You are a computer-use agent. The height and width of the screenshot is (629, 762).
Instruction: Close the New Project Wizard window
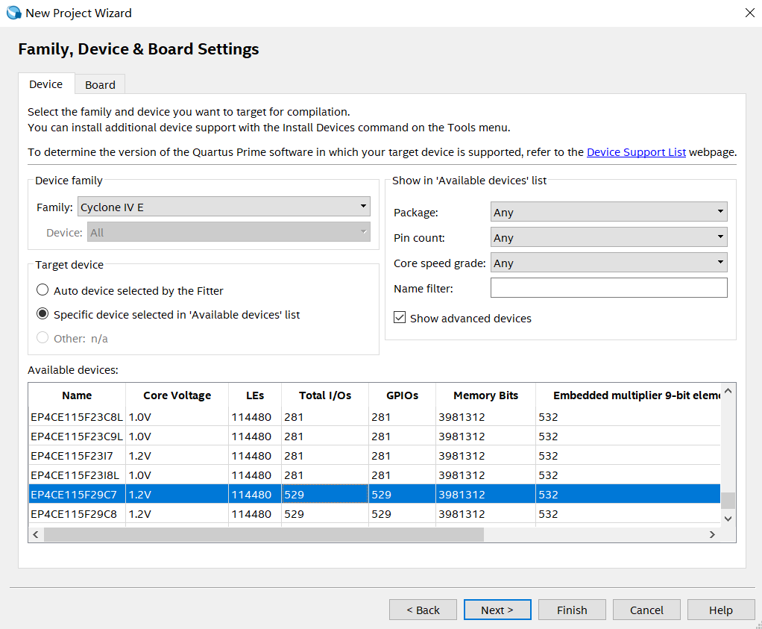749,13
